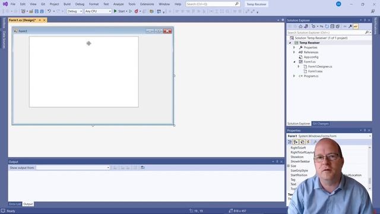The height and width of the screenshot is (214, 380).
Task: Open the Data Sources side panel
Action: tap(4, 39)
